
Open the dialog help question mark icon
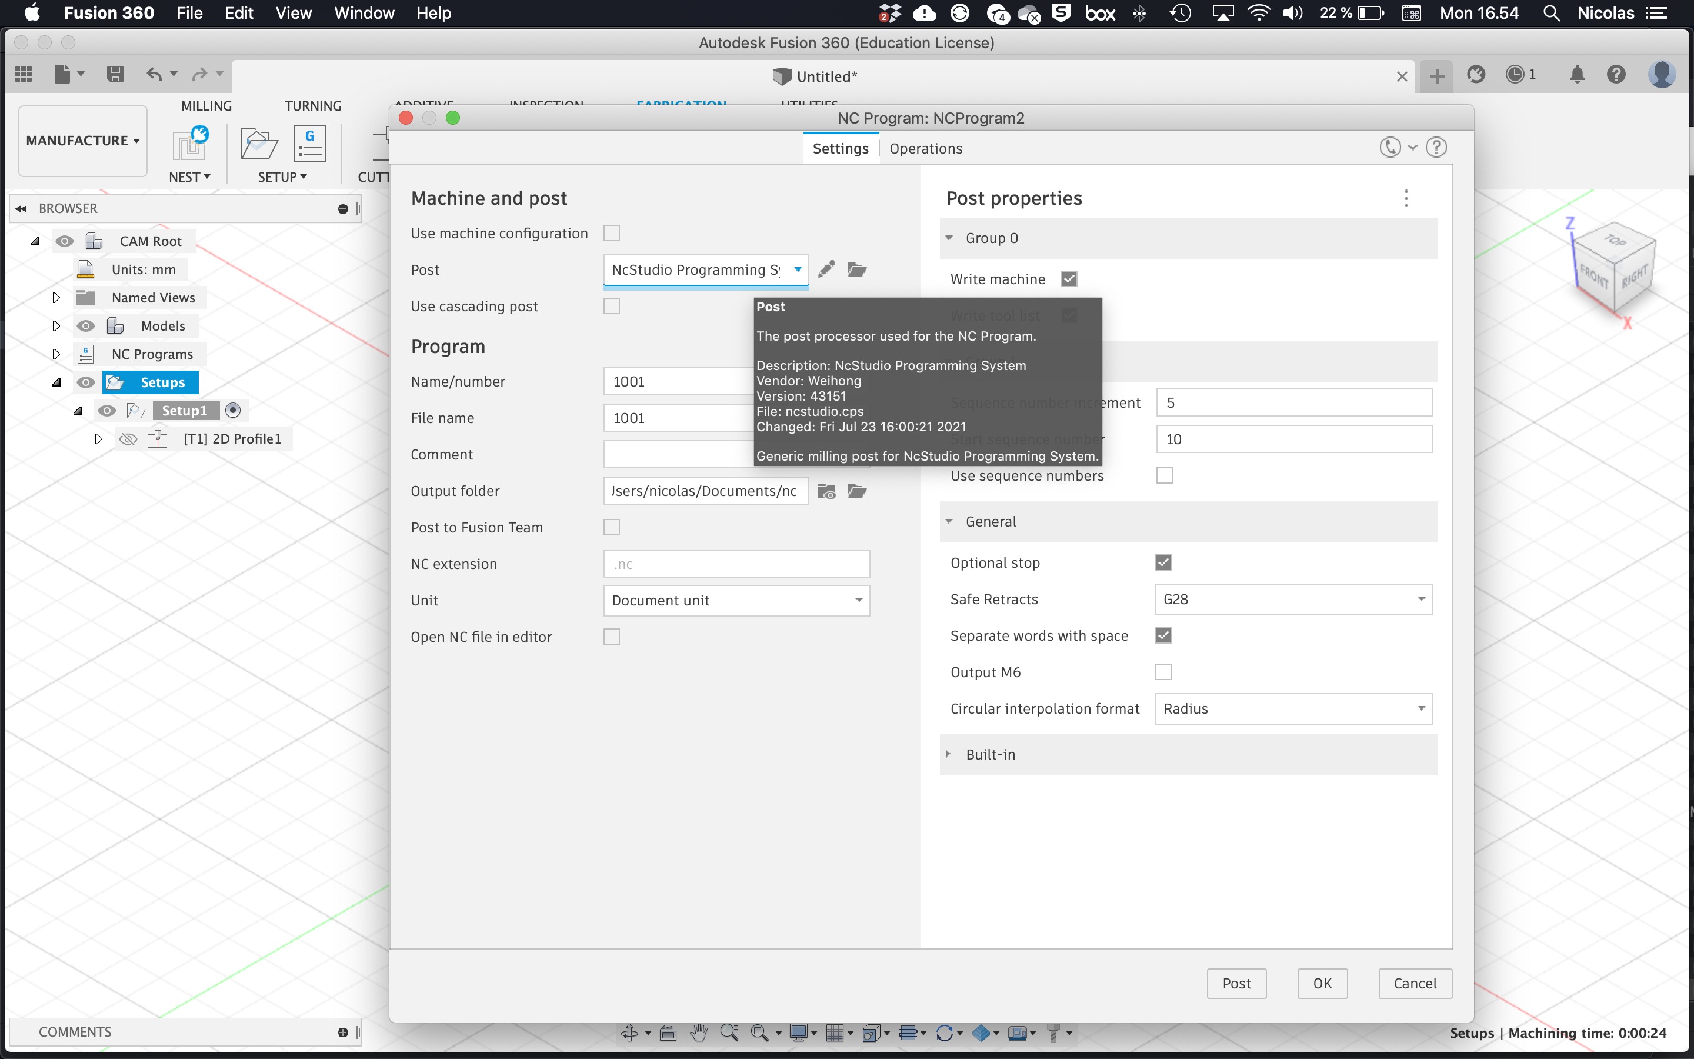point(1436,148)
